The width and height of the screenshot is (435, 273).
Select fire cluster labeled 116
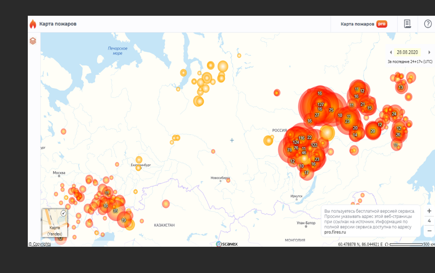(x=302, y=138)
